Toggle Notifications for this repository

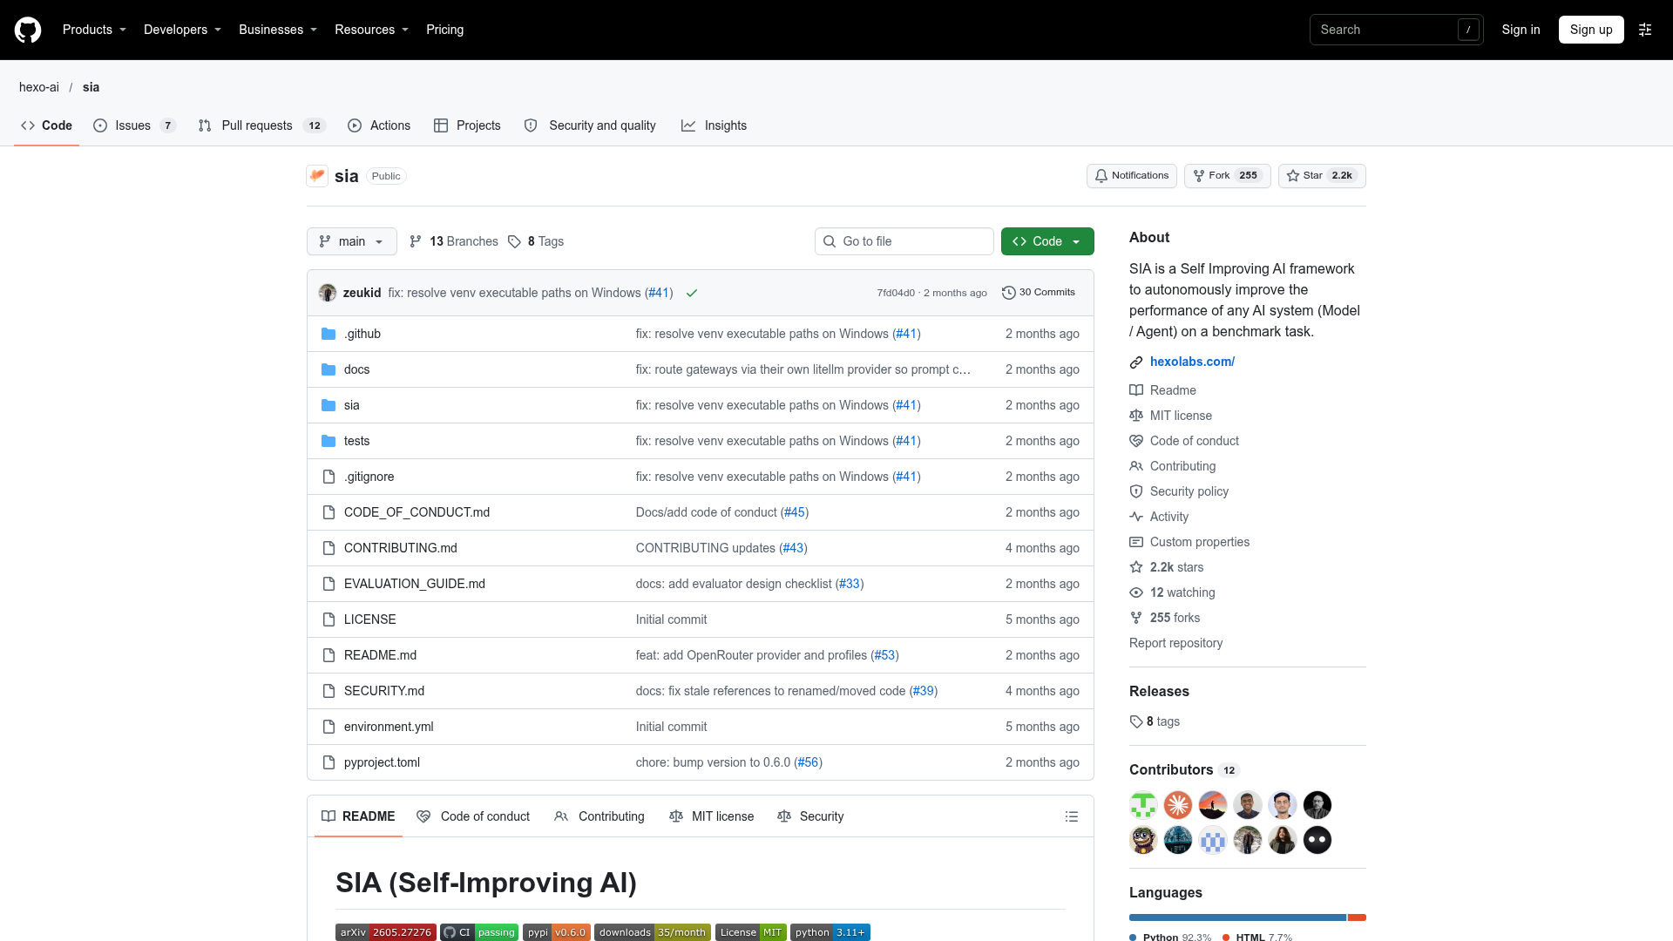[1132, 176]
